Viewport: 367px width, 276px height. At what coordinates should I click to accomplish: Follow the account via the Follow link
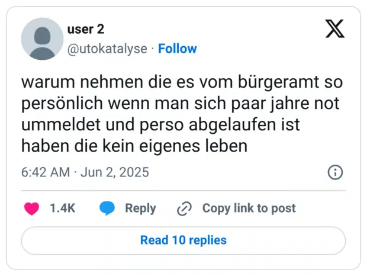pos(178,49)
